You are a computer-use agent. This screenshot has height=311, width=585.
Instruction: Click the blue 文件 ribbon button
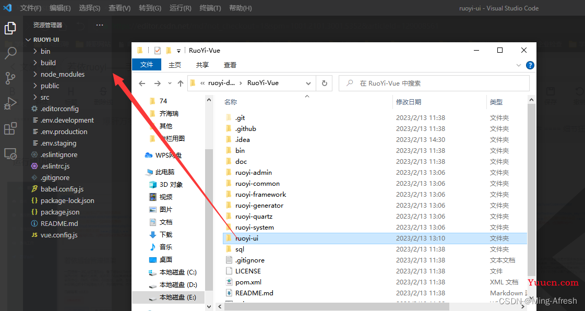tap(147, 64)
